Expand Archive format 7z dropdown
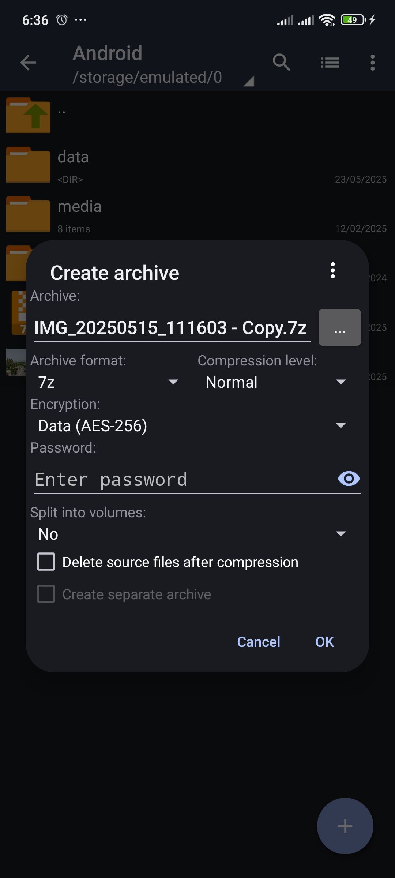This screenshot has height=878, width=395. click(x=108, y=382)
